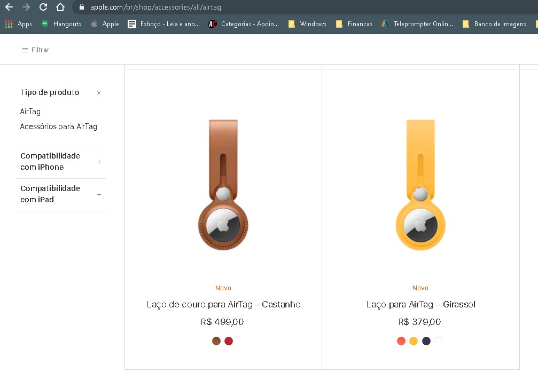Click the Novo label above Girassol loop
This screenshot has width=538, height=388.
tap(420, 288)
